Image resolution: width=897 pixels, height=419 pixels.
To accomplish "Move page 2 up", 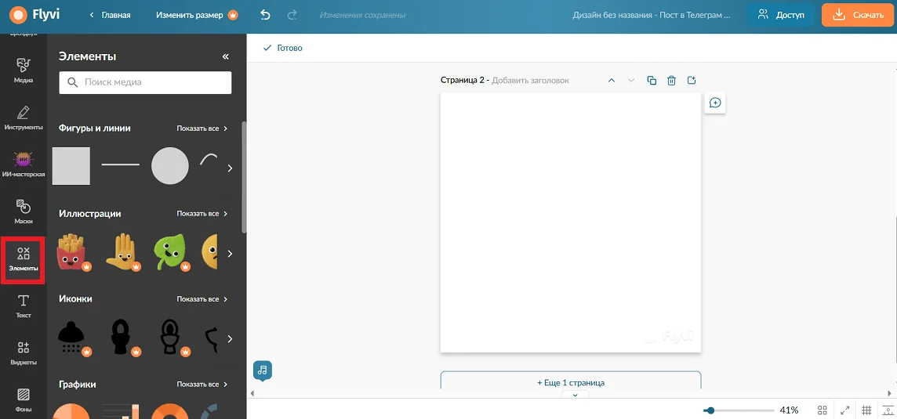I will click(x=612, y=81).
